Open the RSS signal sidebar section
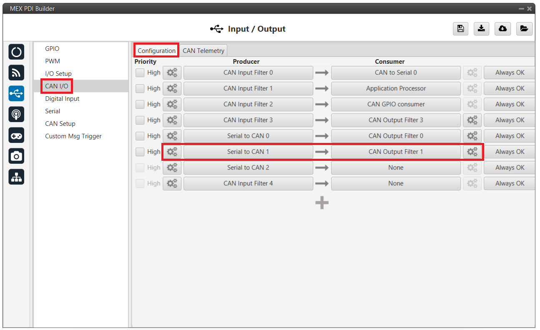 [16, 72]
